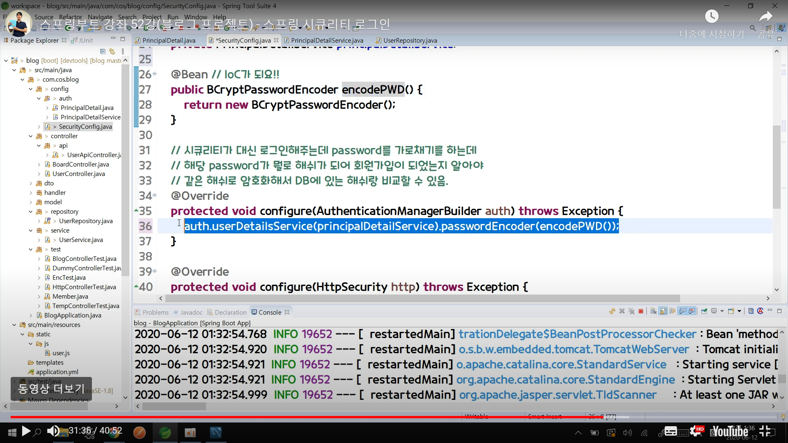Screen dimensions: 788x443
Task: Toggle Show Console When Standard Out Changes
Action: pos(682,311)
